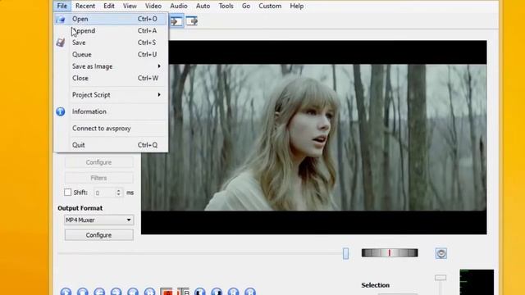Choose Open in the File menu

click(111, 19)
